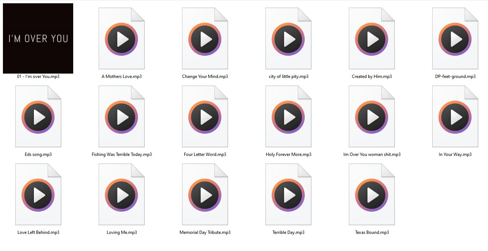Select the Four Letter Word.mp3 icon

tap(205, 117)
